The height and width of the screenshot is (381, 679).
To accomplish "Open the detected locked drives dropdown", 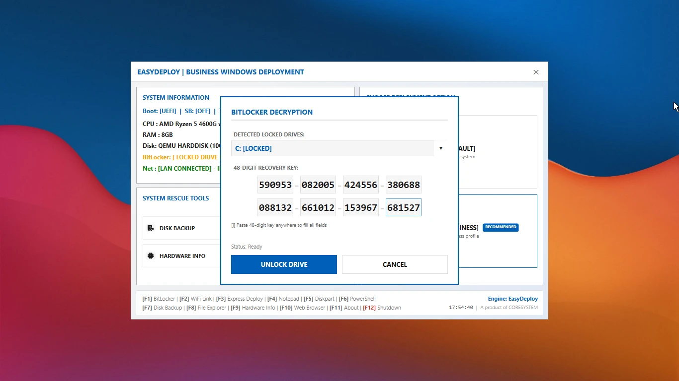I will [339, 148].
